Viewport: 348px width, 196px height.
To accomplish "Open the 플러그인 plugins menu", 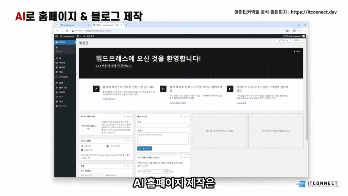I will 65,87.
